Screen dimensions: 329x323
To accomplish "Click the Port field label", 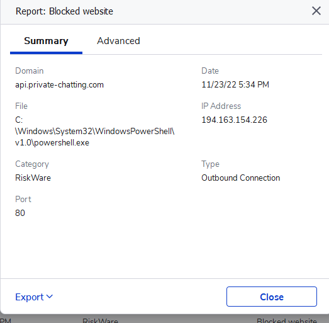I will 23,199.
